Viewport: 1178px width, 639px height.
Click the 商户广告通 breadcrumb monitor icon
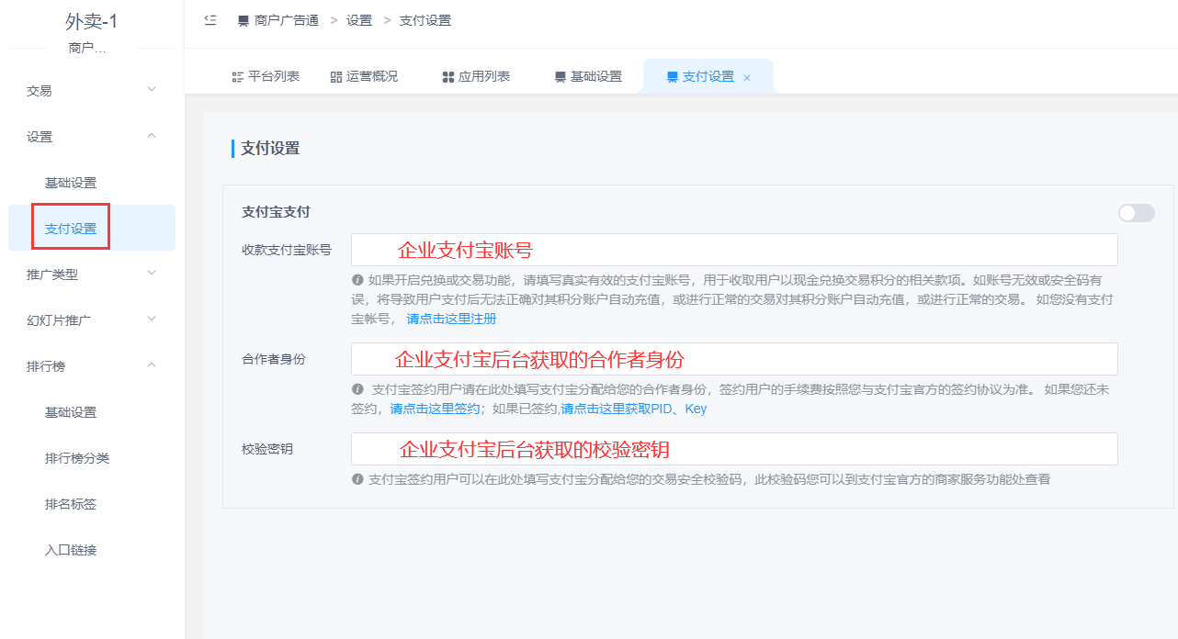coord(244,21)
